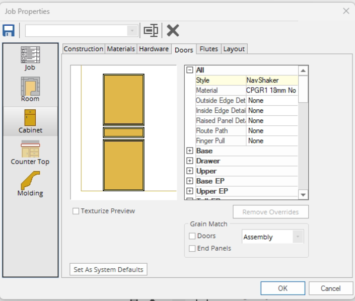
Task: Switch to the Flutes tab
Action: click(209, 49)
